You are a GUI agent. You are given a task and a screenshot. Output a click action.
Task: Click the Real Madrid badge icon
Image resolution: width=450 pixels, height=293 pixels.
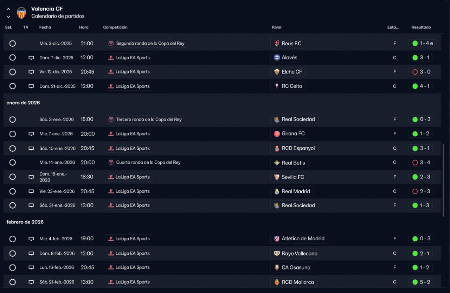coord(277,191)
